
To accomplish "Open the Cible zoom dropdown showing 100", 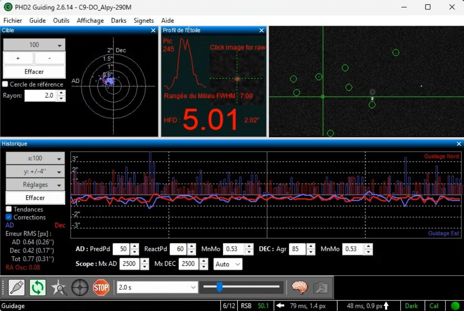I will click(x=34, y=45).
